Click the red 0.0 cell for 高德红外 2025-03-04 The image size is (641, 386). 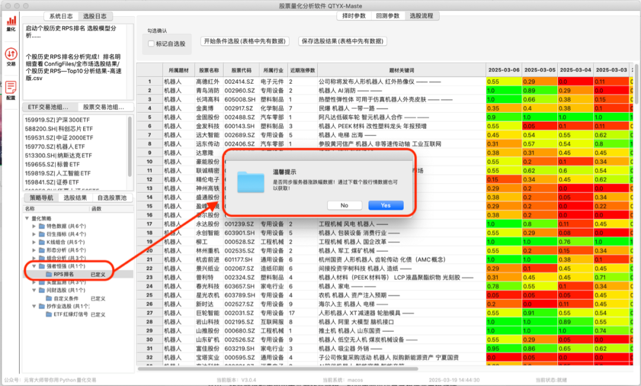(576, 82)
